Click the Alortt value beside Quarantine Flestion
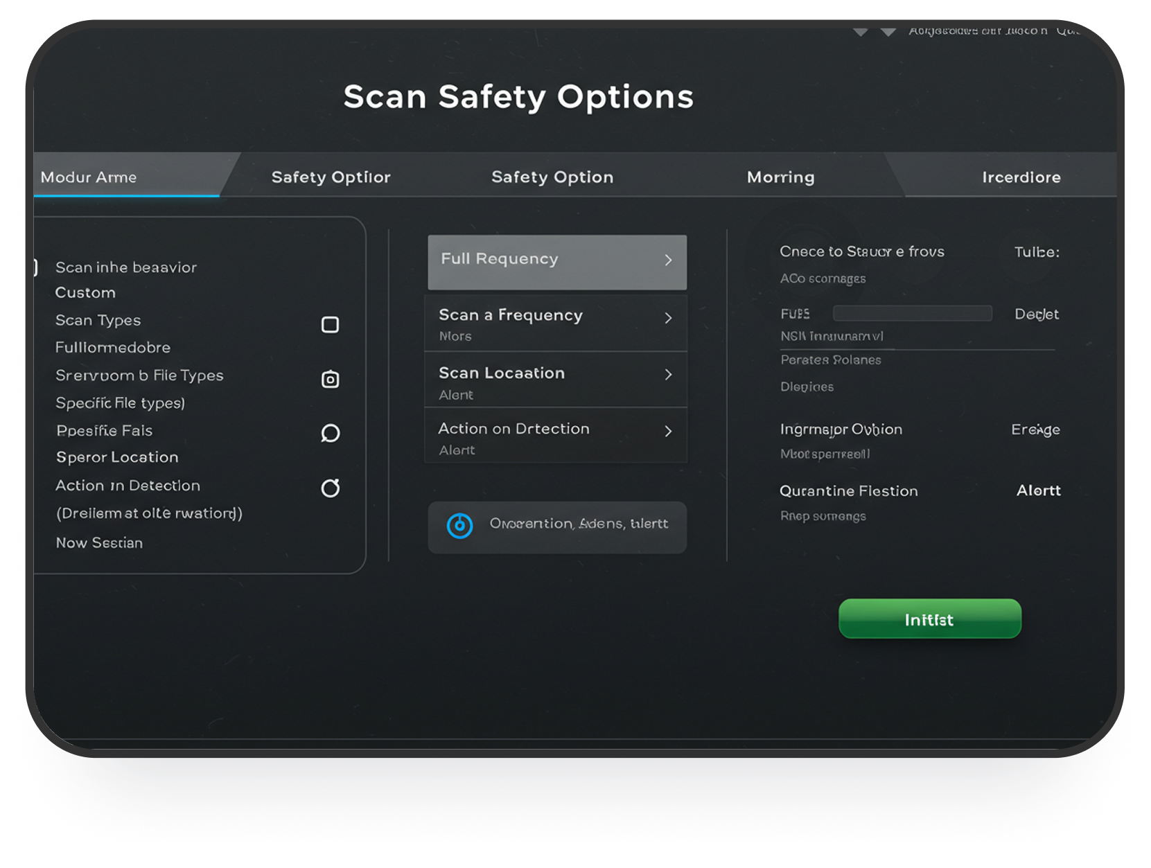Image resolution: width=1151 pixels, height=868 pixels. coord(1039,490)
